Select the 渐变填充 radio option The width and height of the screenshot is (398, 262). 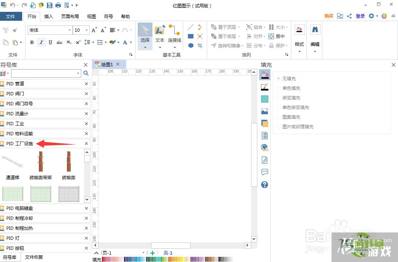tap(279, 98)
